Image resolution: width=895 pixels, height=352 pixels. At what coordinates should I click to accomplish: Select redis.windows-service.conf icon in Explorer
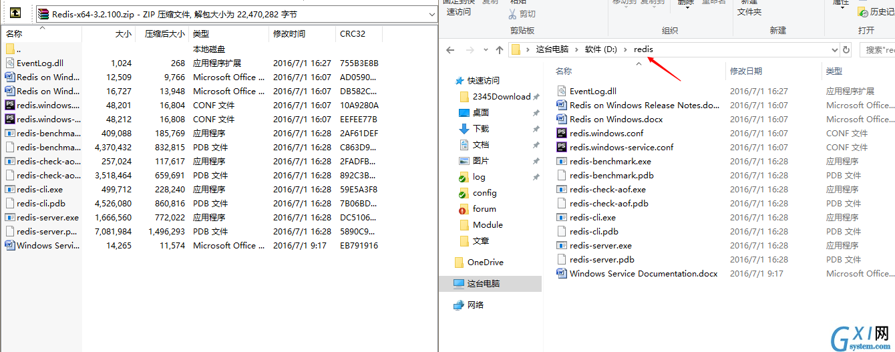pos(561,147)
